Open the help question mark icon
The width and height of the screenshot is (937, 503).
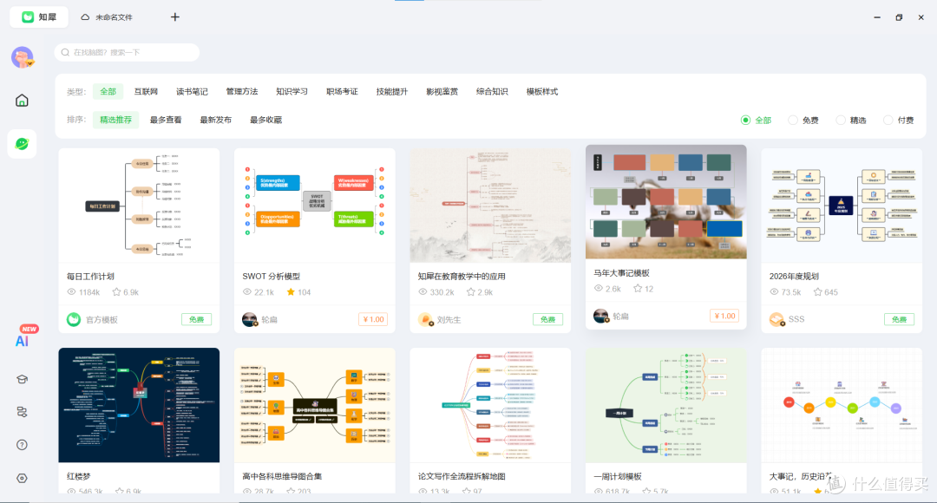[x=22, y=445]
